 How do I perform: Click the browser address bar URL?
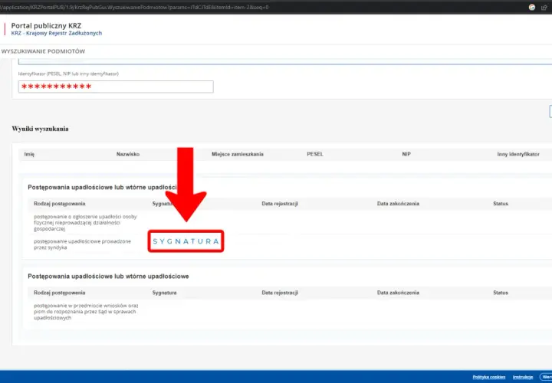(x=134, y=7)
